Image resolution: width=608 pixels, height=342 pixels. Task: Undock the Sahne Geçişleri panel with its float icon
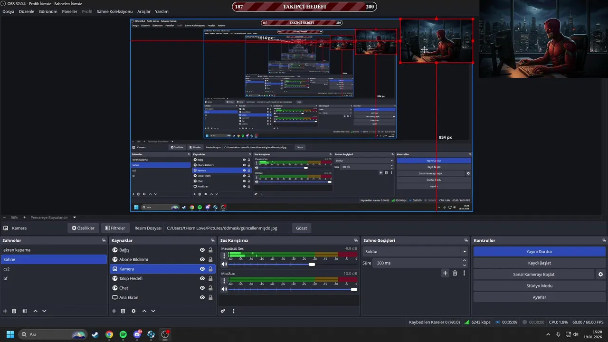coord(466,240)
